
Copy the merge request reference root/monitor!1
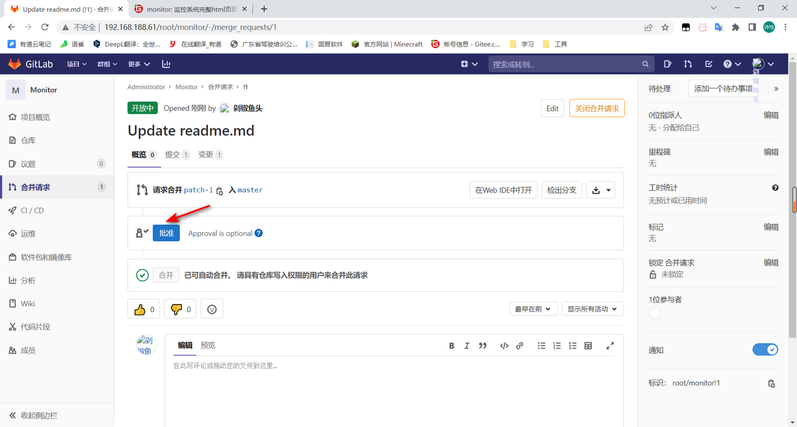click(x=771, y=383)
